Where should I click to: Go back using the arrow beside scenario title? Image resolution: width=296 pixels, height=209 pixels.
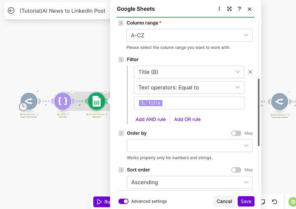pyautogui.click(x=11, y=11)
